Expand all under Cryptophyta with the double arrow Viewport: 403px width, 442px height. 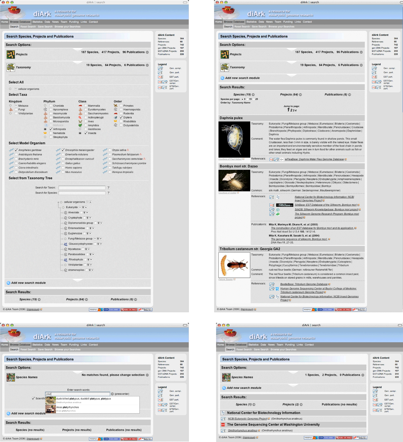(x=88, y=218)
